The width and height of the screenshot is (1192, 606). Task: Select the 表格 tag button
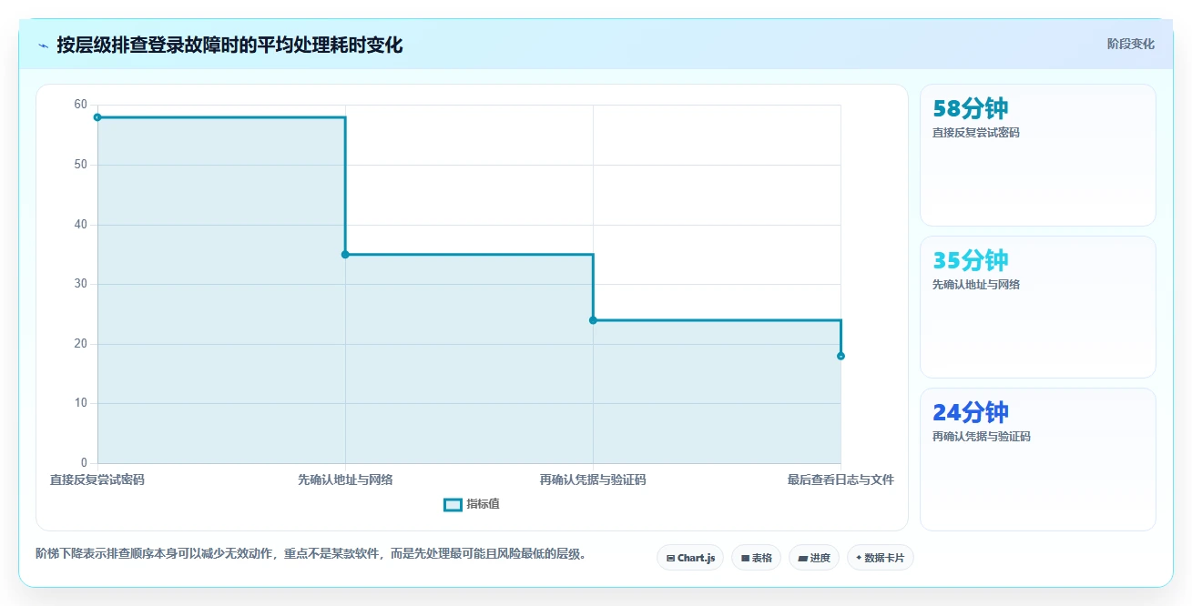point(756,558)
